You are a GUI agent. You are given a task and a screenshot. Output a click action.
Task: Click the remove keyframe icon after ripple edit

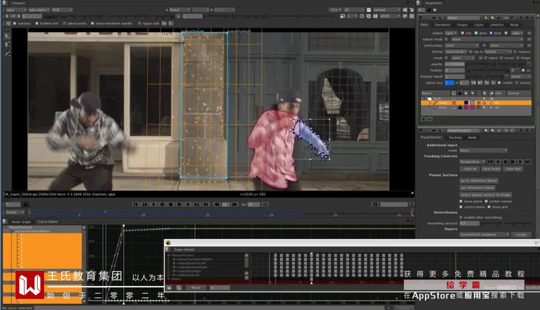[x=171, y=23]
